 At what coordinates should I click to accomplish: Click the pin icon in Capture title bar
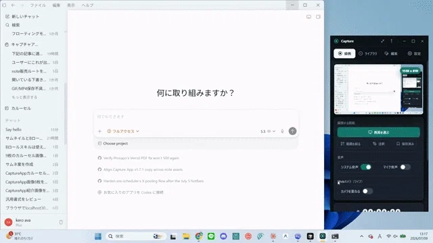point(391,41)
